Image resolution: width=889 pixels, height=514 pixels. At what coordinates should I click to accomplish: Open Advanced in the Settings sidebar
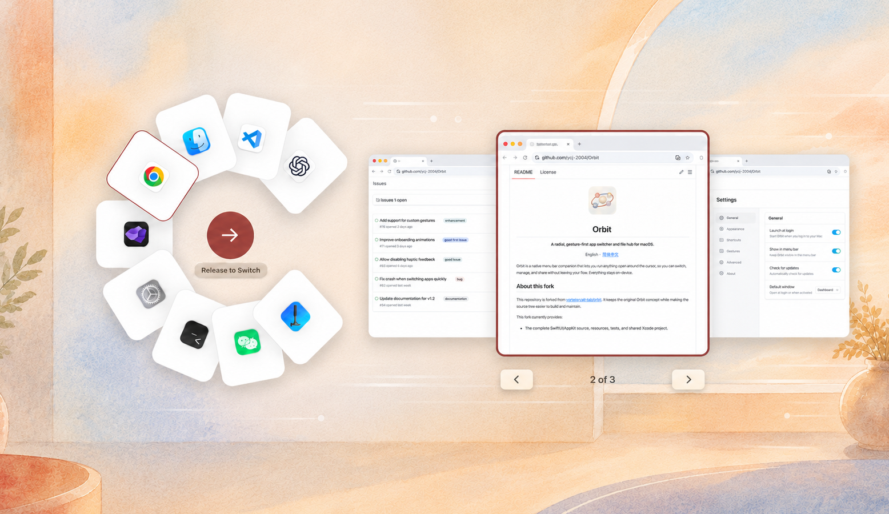click(736, 263)
